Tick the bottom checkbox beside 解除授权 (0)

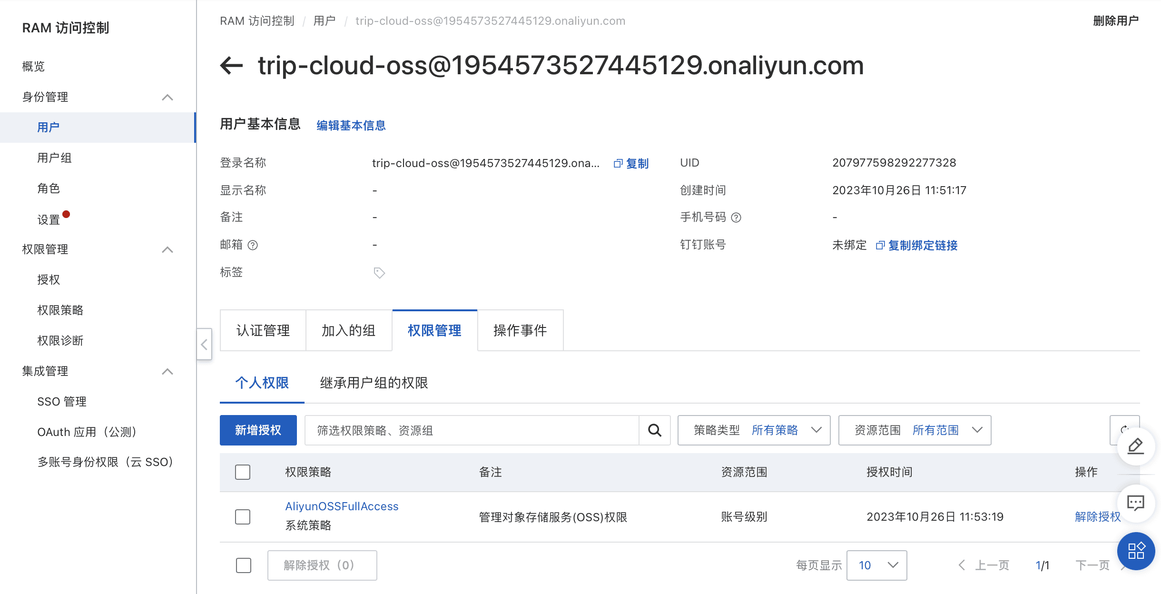tap(244, 565)
